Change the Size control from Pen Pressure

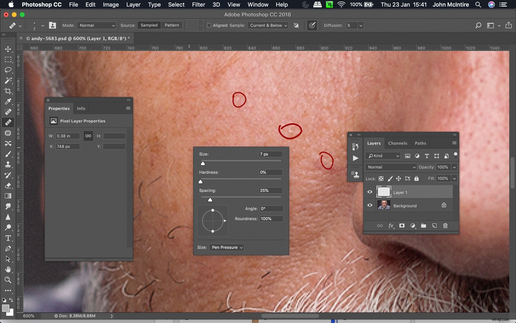coord(226,247)
